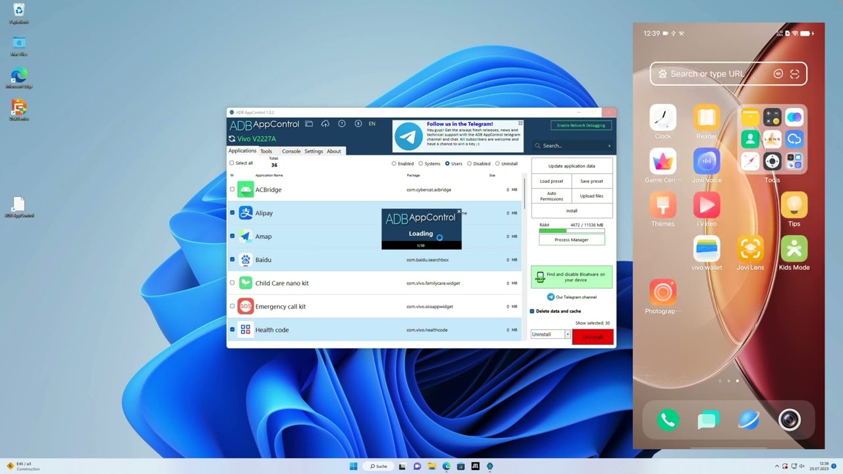
Task: Close the Telegram banner
Action: pyautogui.click(x=520, y=123)
